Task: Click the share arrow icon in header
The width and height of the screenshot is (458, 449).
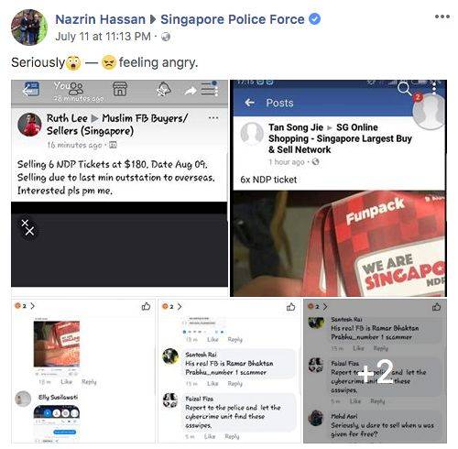Action: [x=190, y=91]
